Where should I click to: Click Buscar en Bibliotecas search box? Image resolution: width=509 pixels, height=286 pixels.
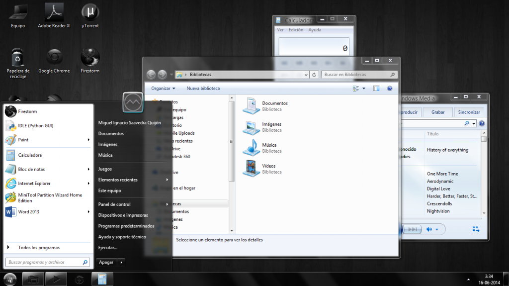click(x=359, y=75)
